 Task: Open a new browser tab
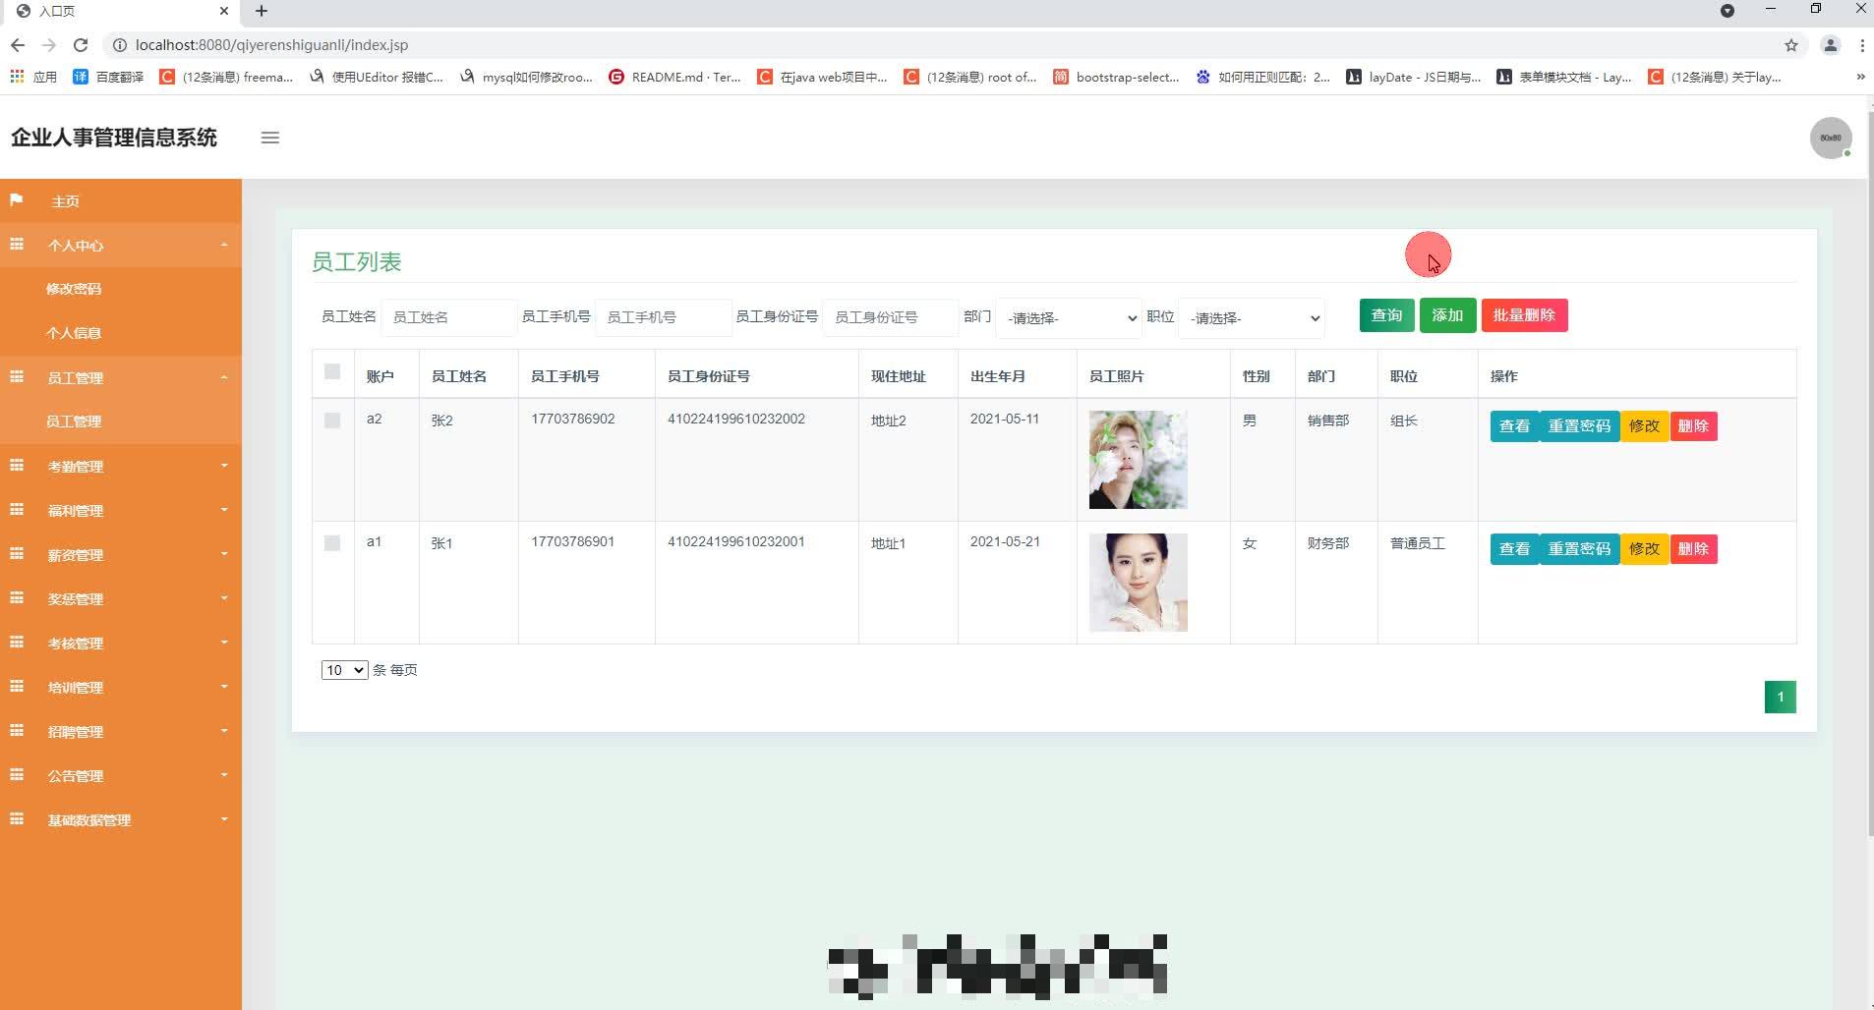pos(262,11)
